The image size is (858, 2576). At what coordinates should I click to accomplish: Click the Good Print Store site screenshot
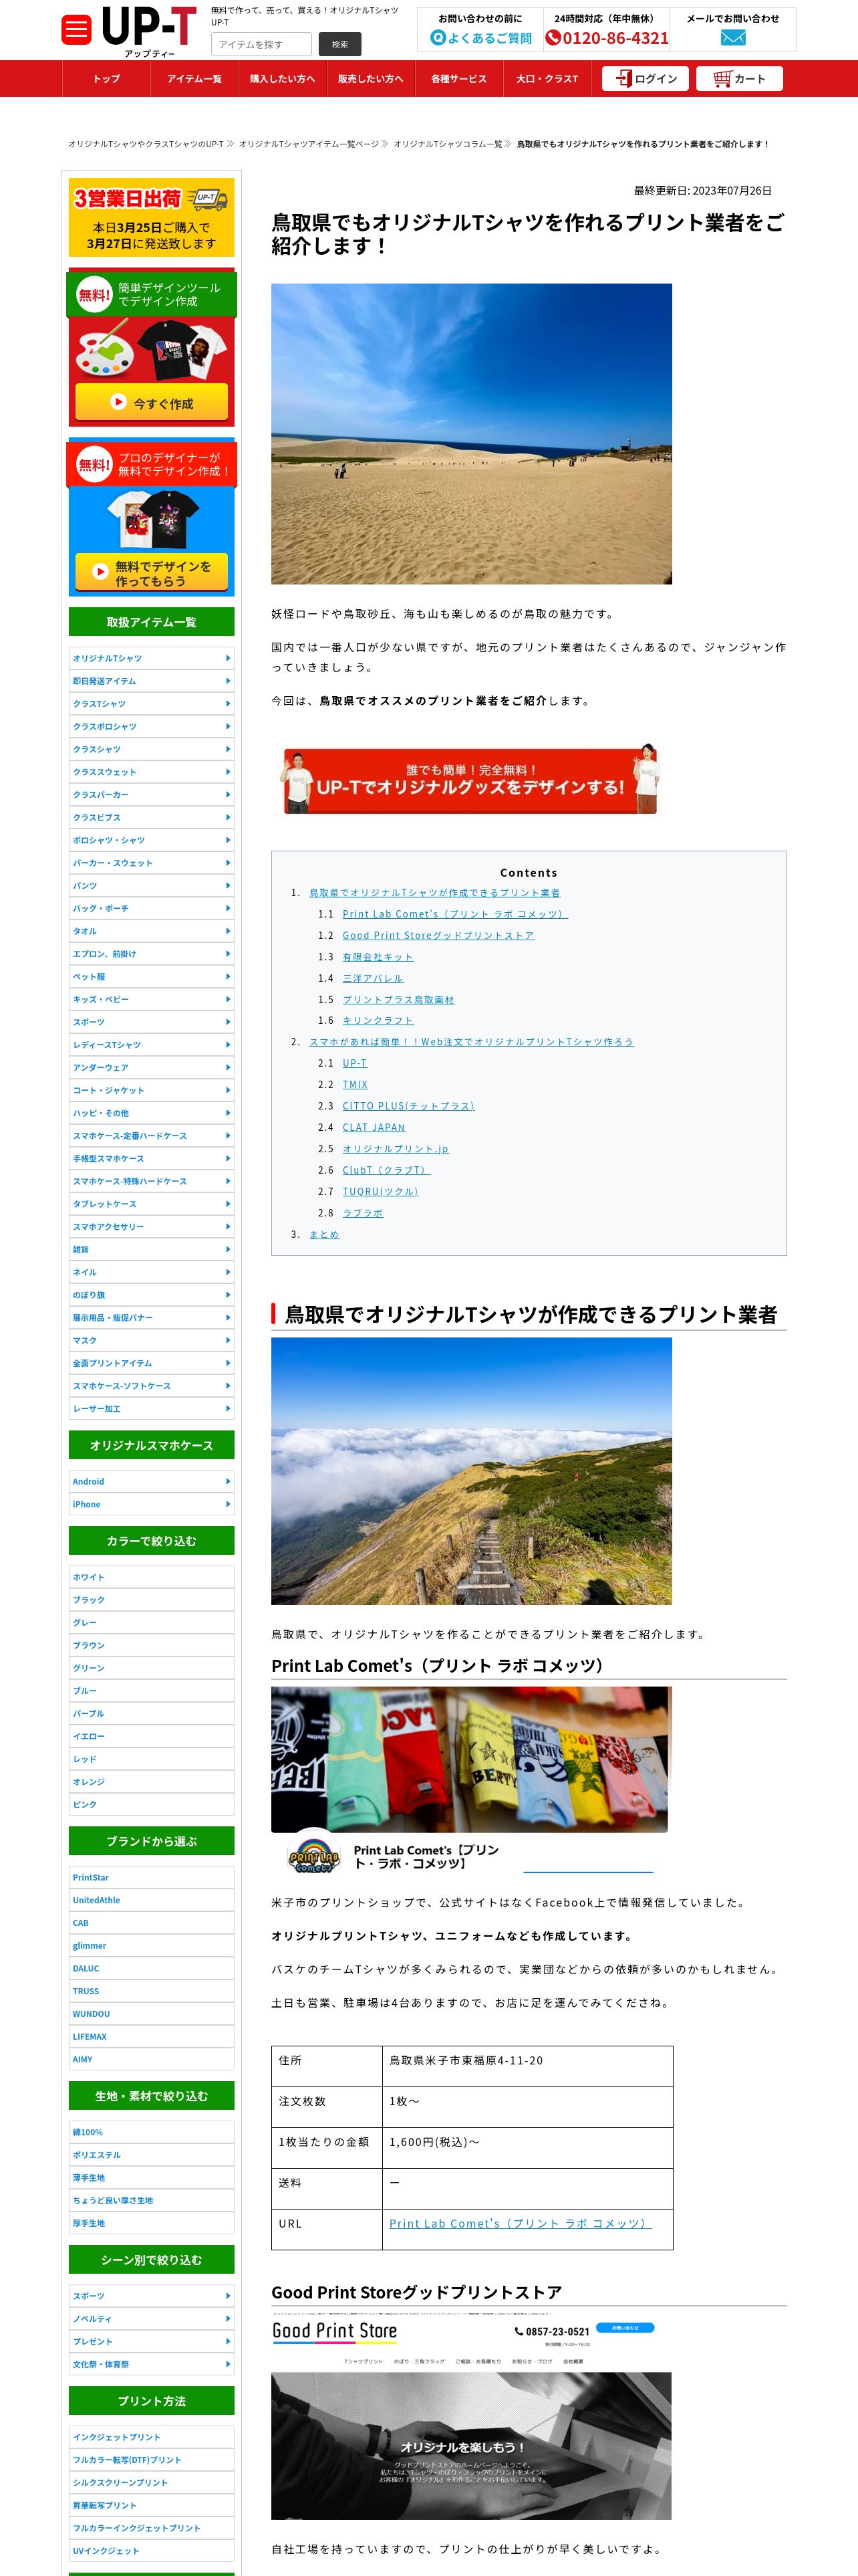click(472, 2415)
